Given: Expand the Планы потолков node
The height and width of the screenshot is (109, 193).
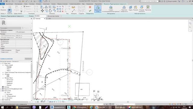Looking at the screenshot, I should point(3,72).
